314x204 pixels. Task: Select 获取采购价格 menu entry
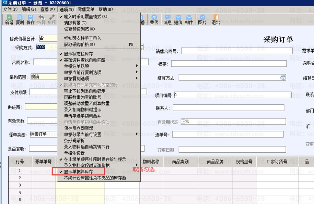pyautogui.click(x=79, y=44)
